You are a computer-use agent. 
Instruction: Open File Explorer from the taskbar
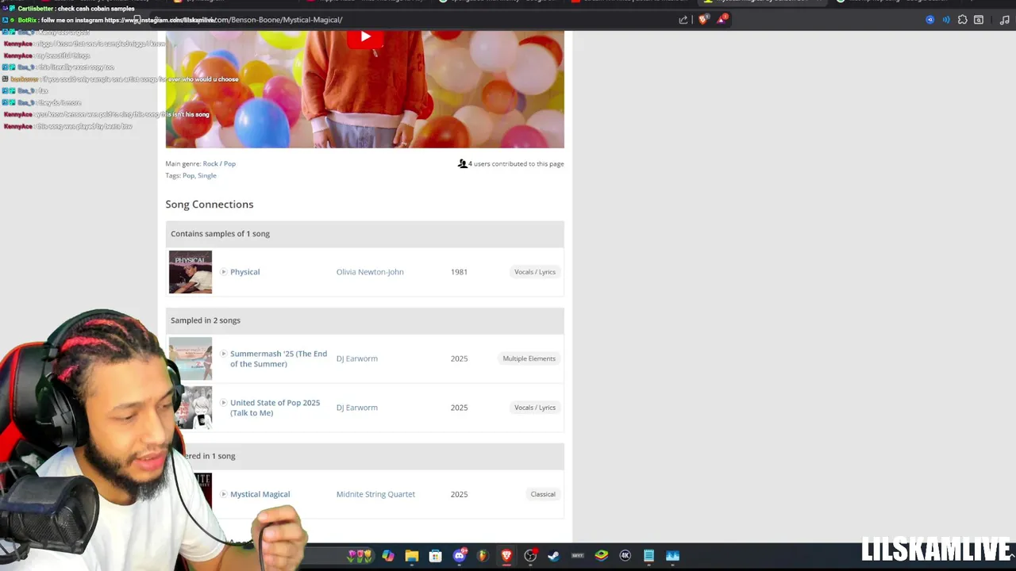coord(412,556)
